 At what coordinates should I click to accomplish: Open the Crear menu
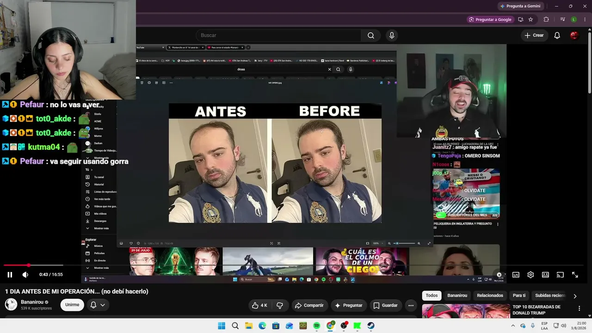pyautogui.click(x=534, y=35)
